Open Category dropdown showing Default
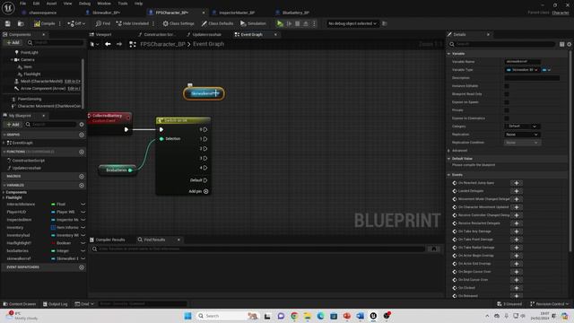The height and width of the screenshot is (323, 574). tap(522, 126)
